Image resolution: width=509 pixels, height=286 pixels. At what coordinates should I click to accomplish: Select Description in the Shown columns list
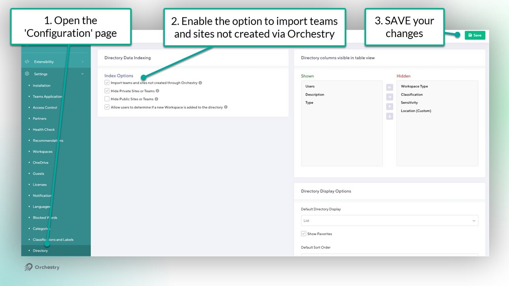(x=315, y=95)
